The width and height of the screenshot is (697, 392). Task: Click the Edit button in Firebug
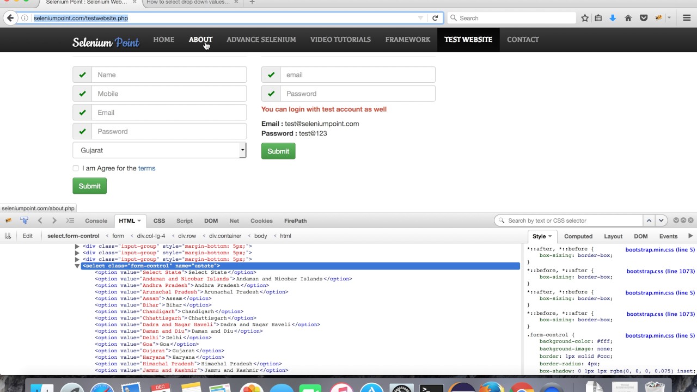coord(28,236)
